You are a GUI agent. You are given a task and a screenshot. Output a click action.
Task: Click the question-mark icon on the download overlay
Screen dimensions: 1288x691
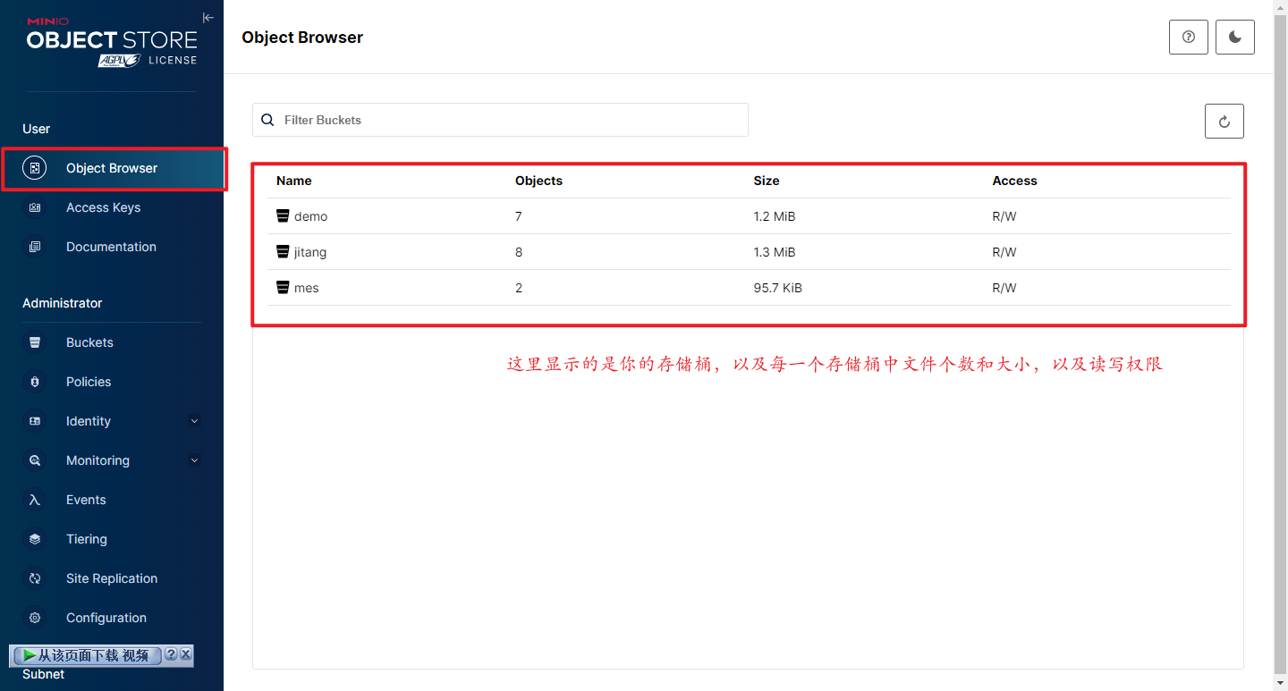171,654
